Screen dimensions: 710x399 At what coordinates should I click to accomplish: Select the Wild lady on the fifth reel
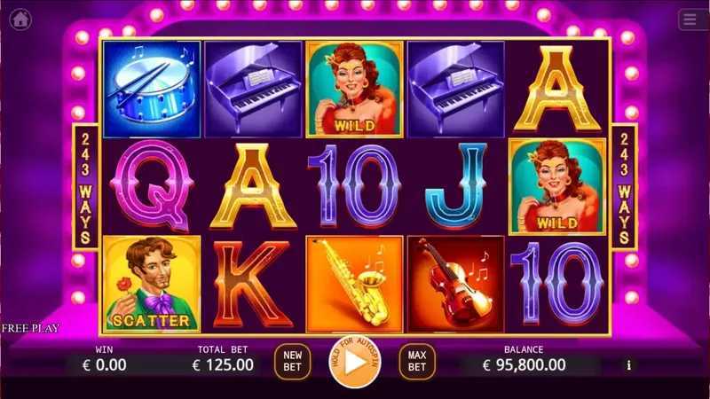(557, 187)
